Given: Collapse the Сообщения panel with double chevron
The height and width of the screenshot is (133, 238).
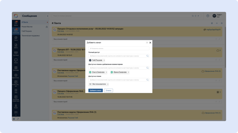Looking at the screenshot, I should [48, 16].
